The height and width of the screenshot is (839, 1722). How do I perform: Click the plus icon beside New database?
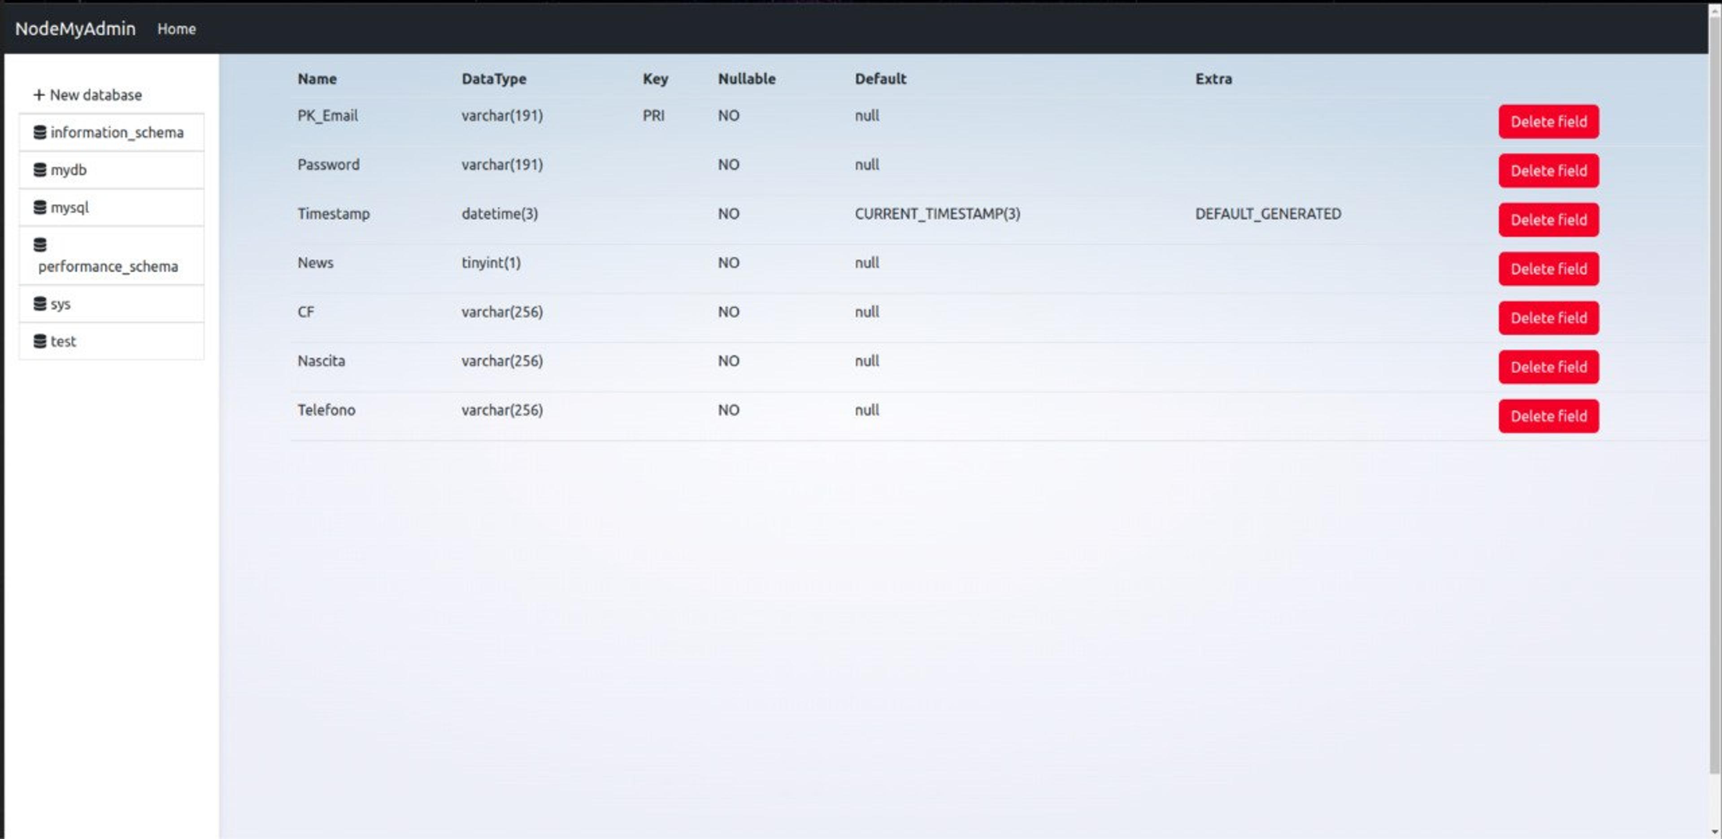coord(39,95)
